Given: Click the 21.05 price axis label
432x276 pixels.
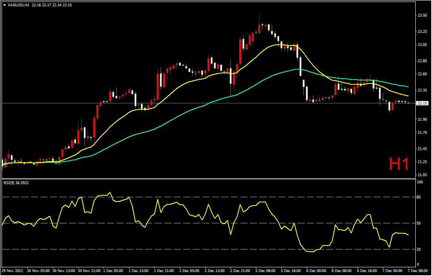Looking at the screenshot, I should click(422, 175).
